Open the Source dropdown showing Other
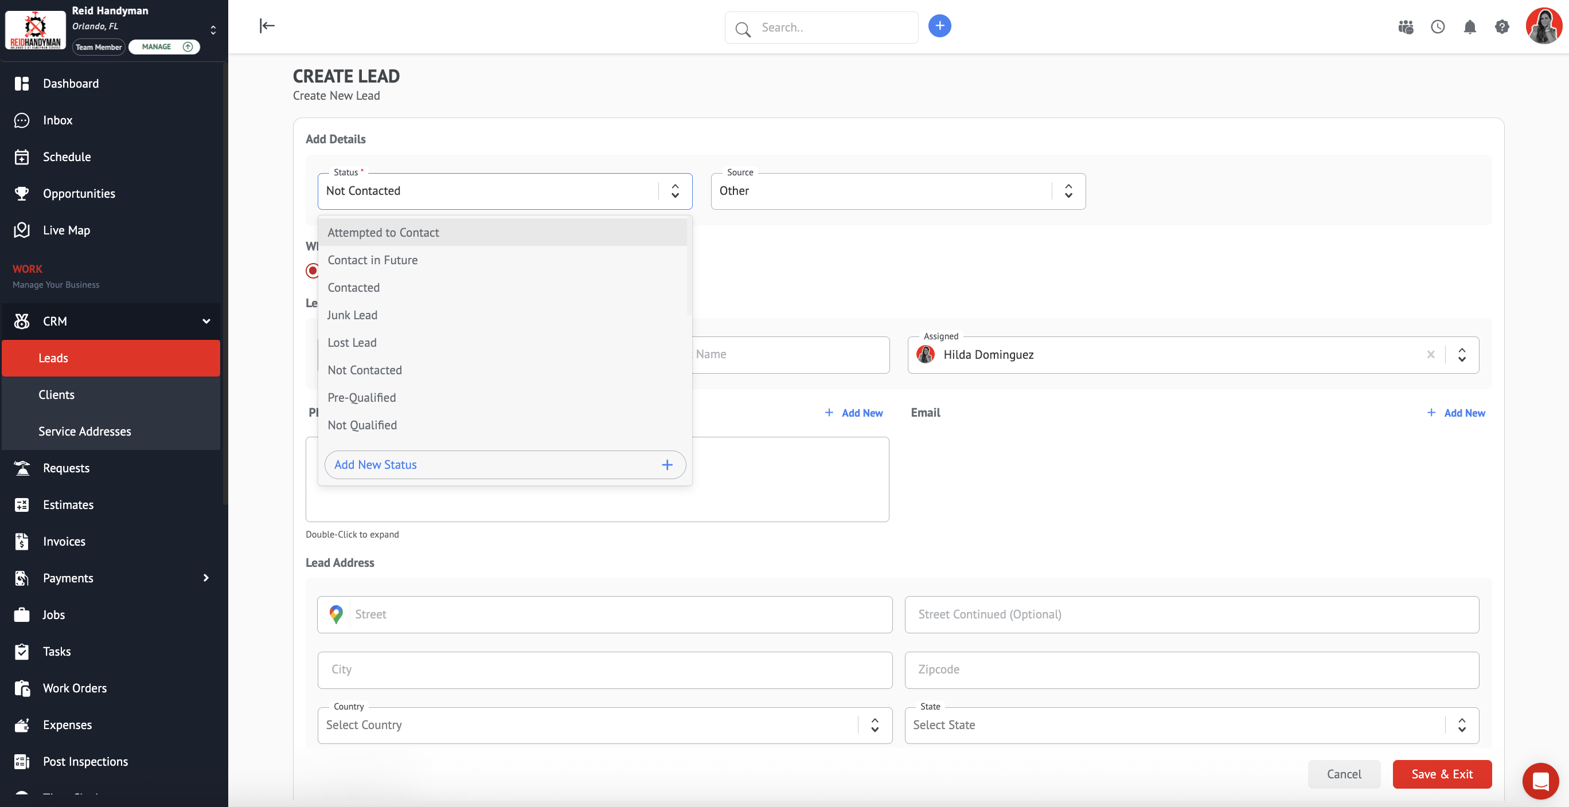 point(897,191)
